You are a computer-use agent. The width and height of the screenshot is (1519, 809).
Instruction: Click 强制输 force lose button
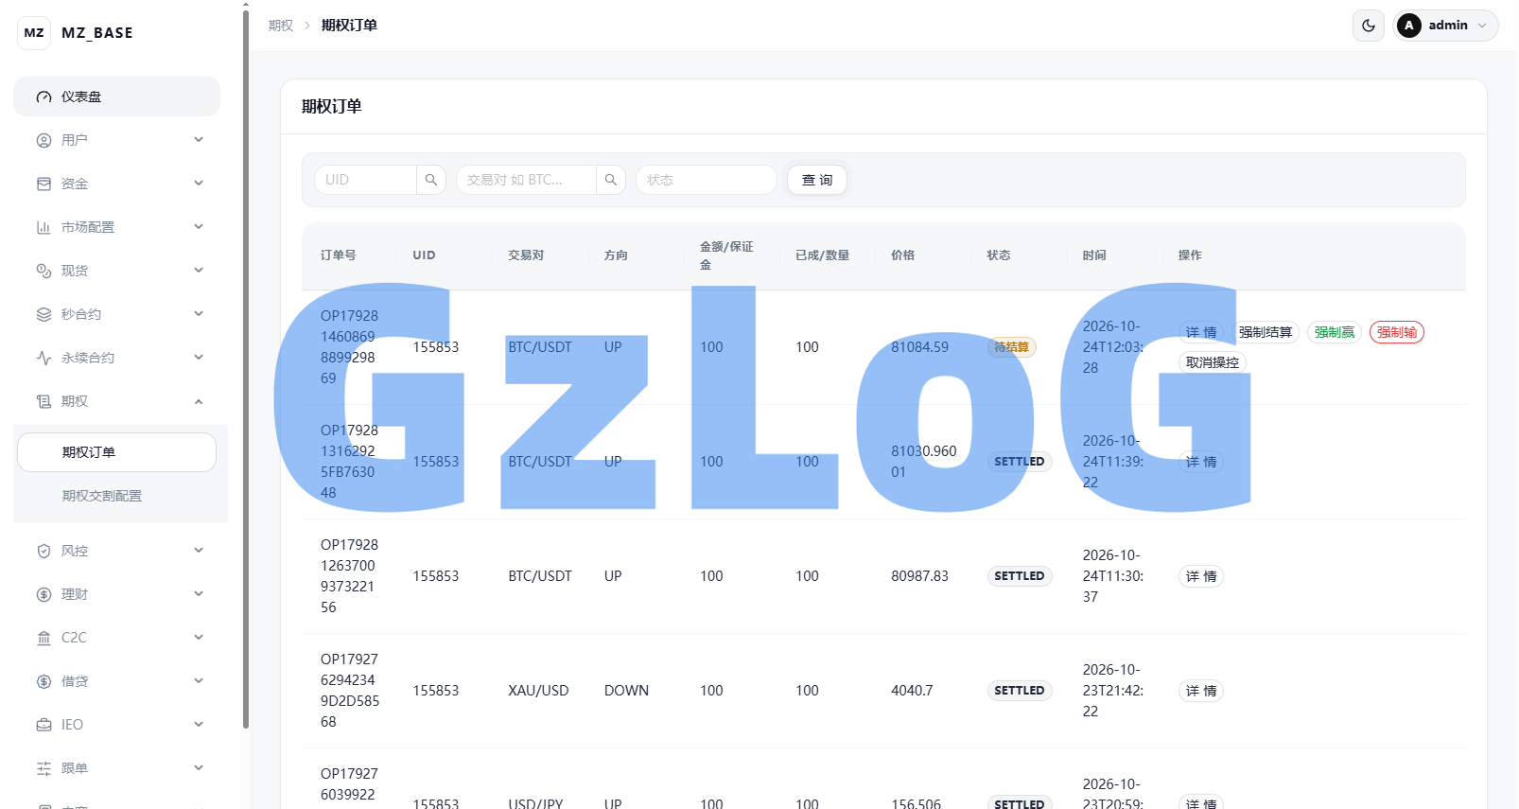click(x=1397, y=332)
